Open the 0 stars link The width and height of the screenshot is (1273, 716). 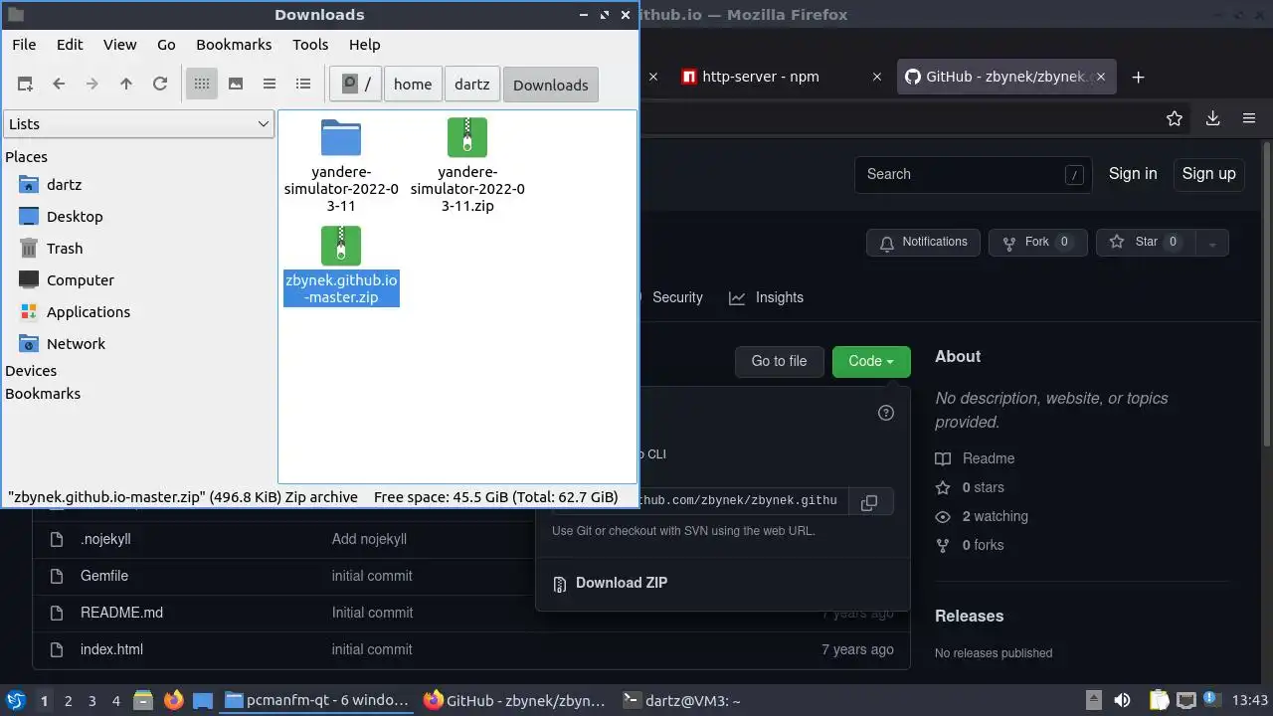970,487
